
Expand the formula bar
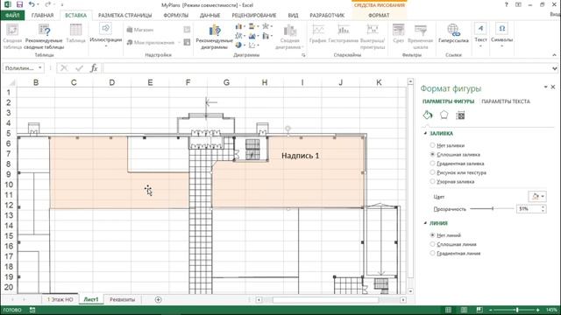(x=554, y=68)
